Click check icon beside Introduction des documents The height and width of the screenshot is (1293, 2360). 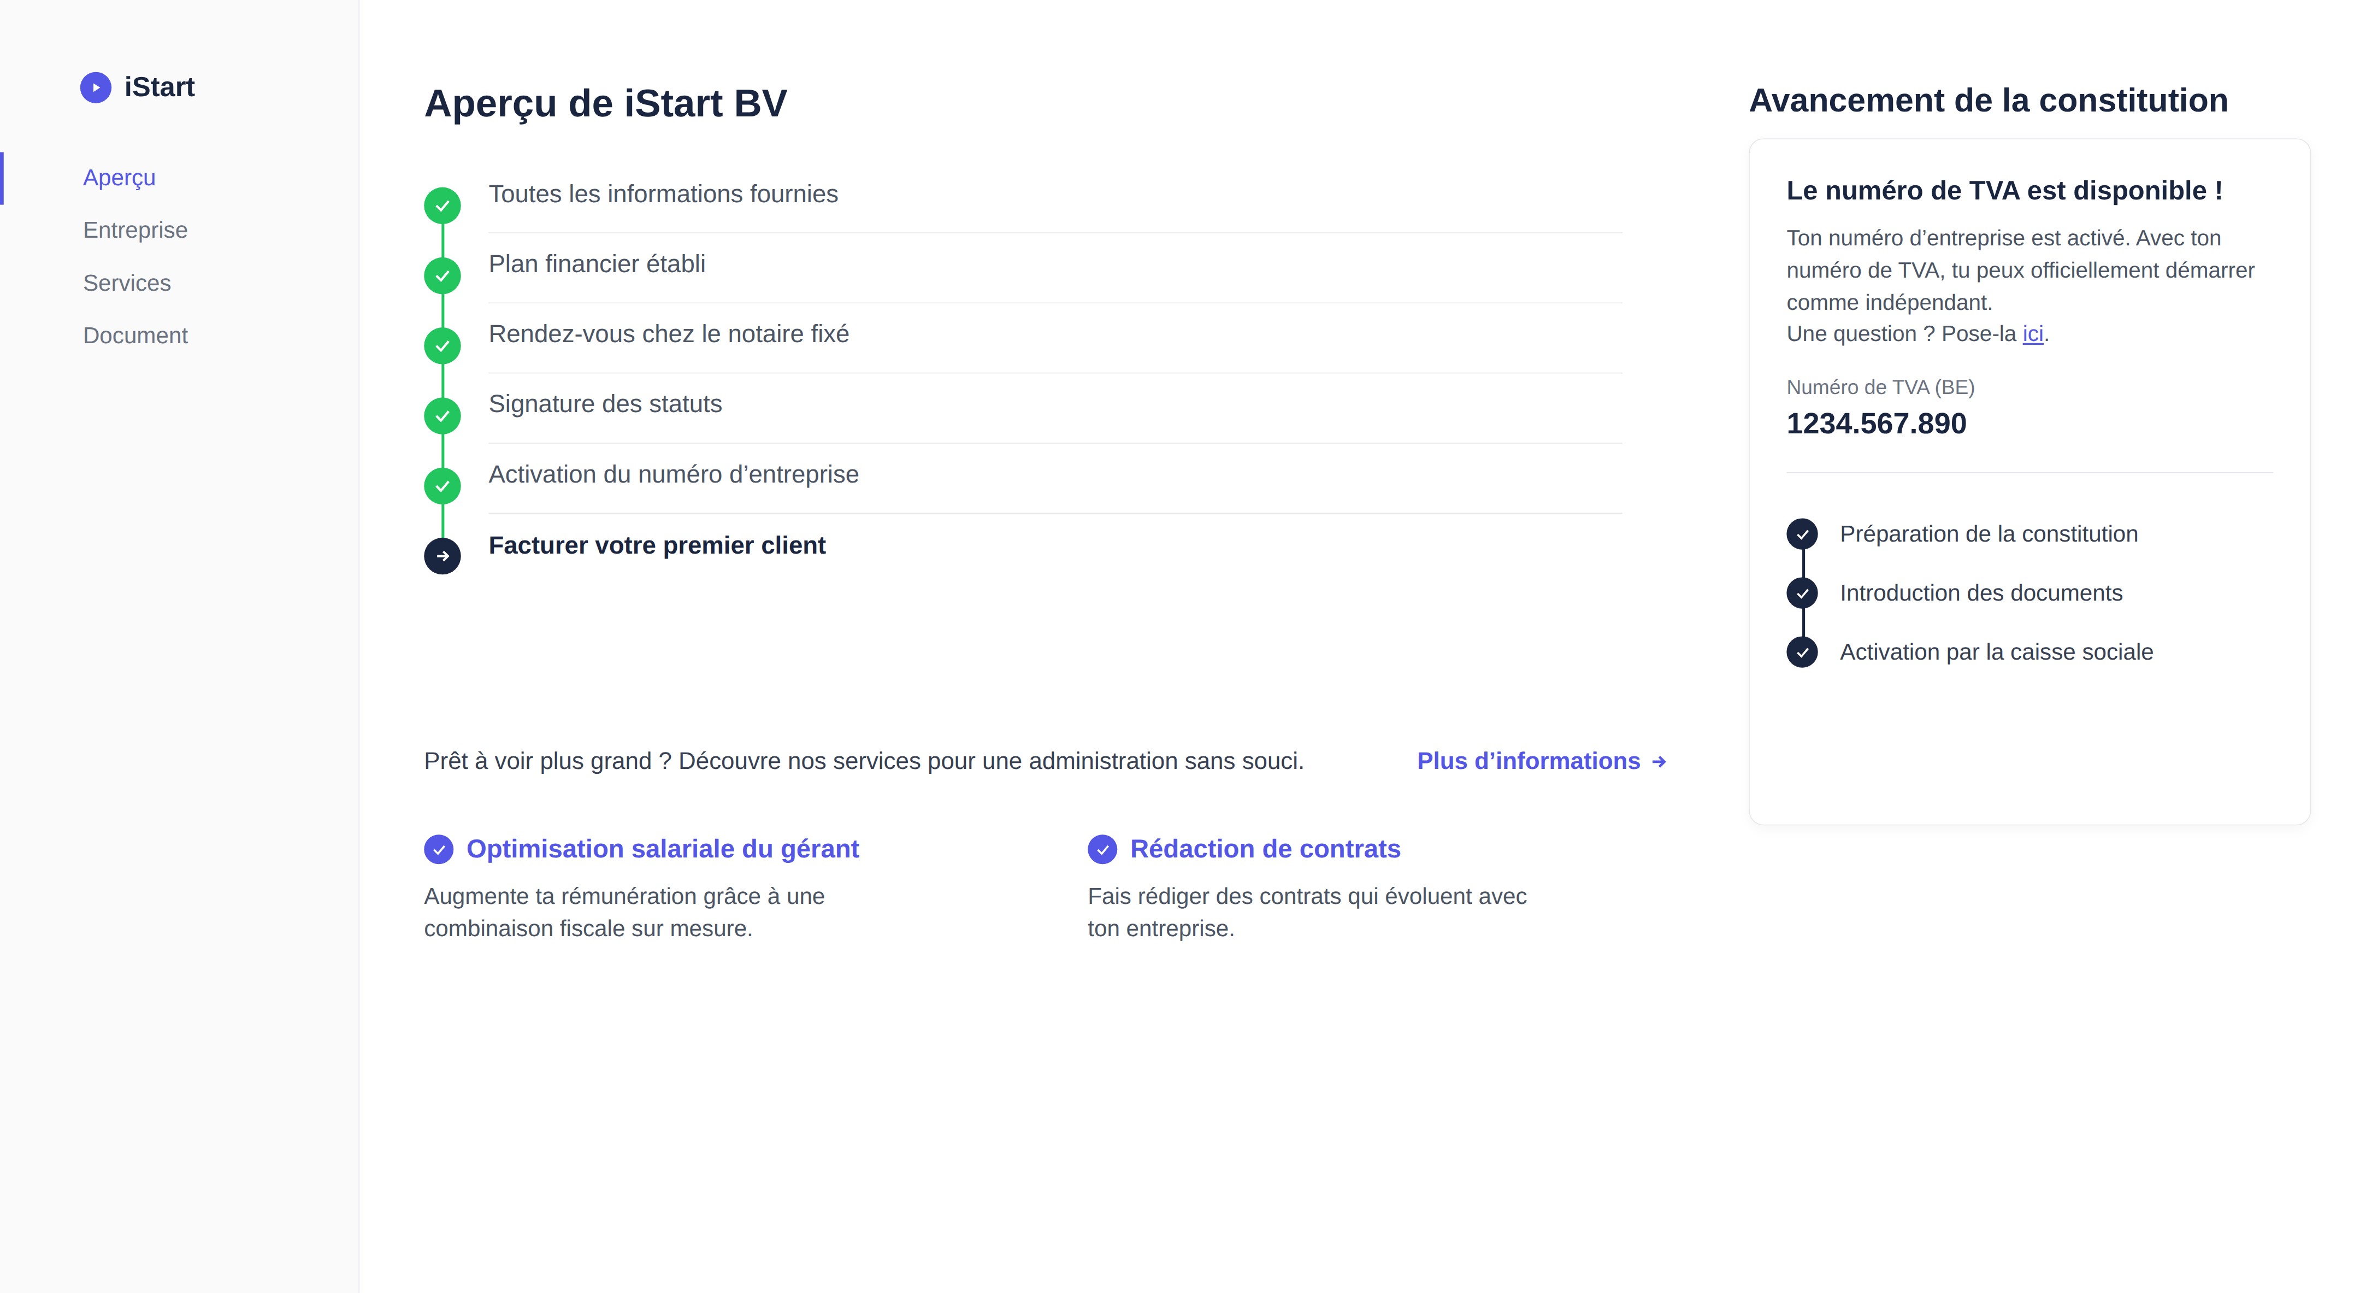(1802, 593)
